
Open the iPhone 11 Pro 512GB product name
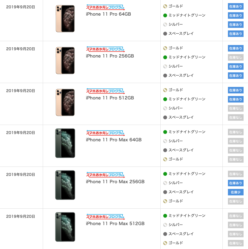click(x=110, y=98)
